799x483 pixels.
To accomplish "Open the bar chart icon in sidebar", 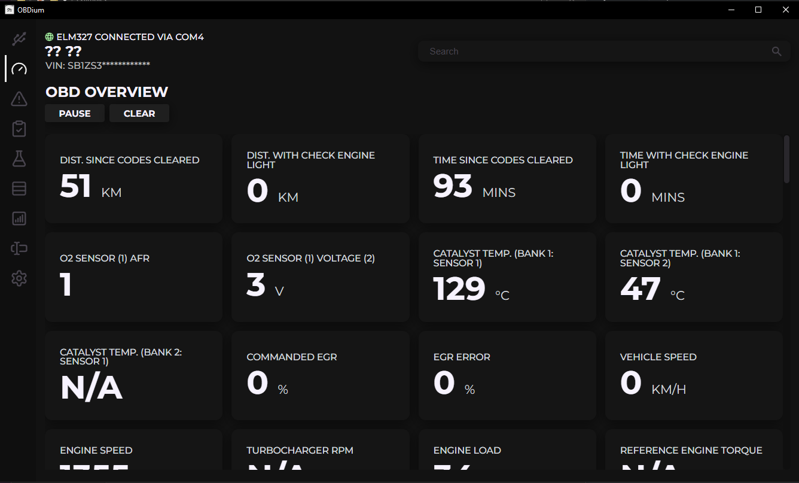I will [19, 218].
